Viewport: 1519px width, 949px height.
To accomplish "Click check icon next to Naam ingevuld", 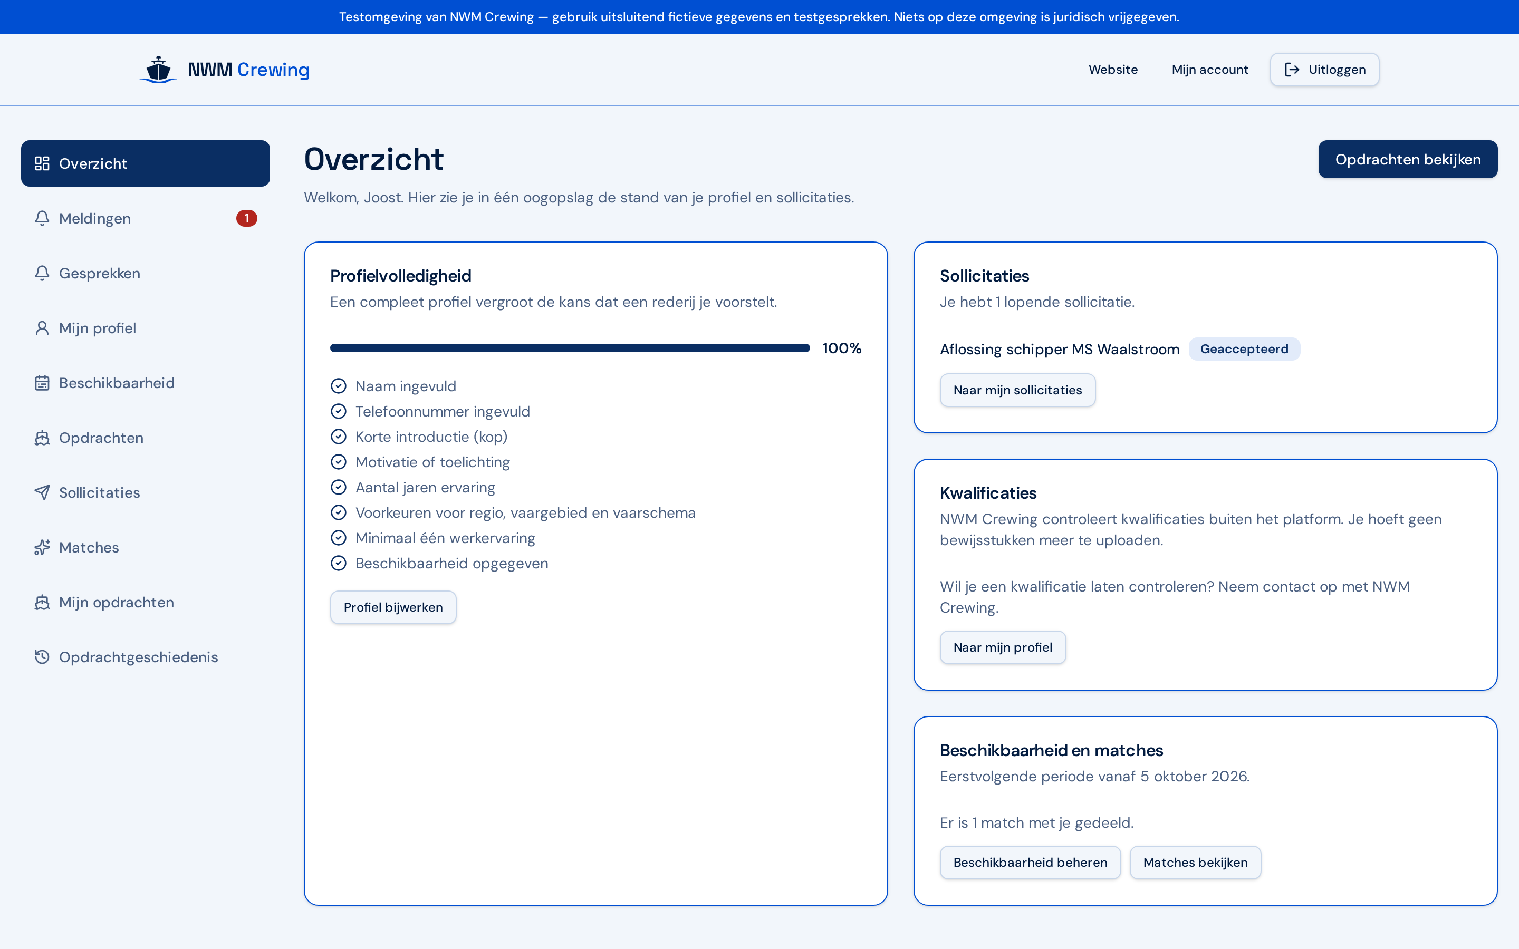I will pyautogui.click(x=338, y=386).
